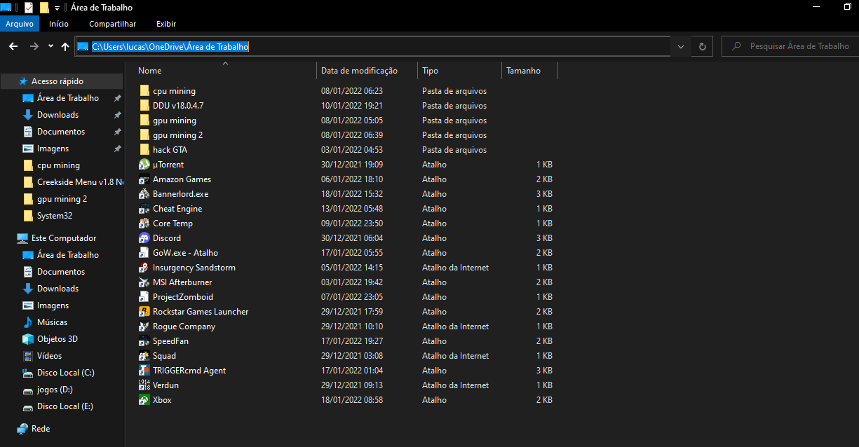This screenshot has height=447, width=859.
Task: Go back using the Back arrow
Action: tap(13, 46)
